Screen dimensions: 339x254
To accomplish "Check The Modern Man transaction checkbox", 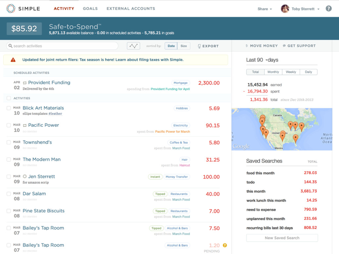I will pyautogui.click(x=9, y=159).
